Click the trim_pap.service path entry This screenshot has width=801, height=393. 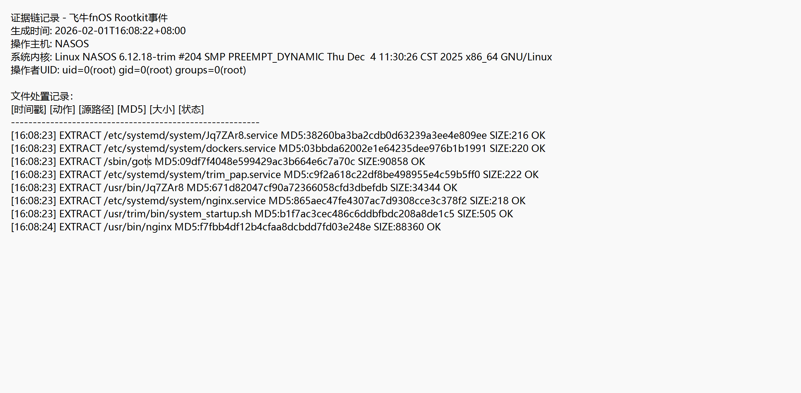click(x=192, y=175)
